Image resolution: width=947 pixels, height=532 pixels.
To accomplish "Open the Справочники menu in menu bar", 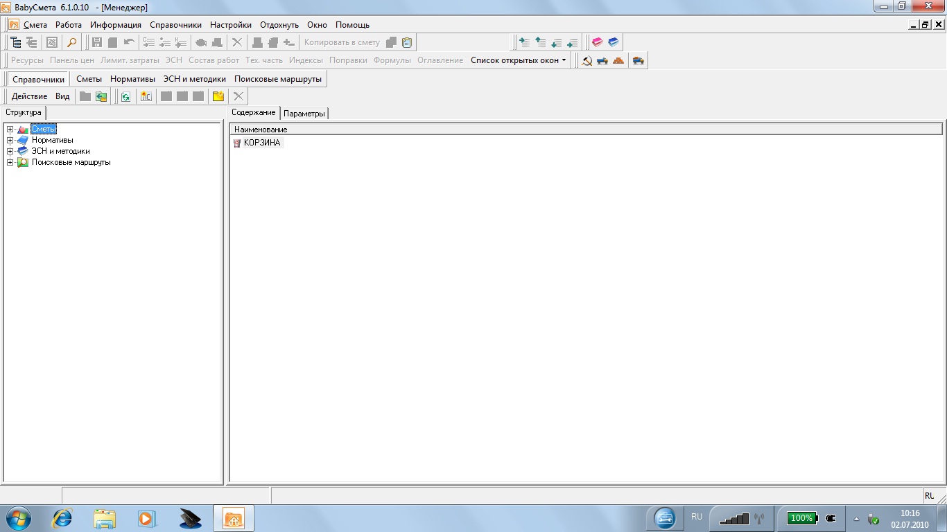I will [x=175, y=25].
